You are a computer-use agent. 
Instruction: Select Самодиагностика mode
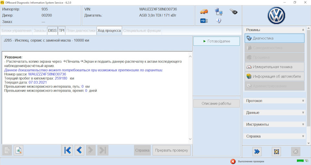click(274, 47)
